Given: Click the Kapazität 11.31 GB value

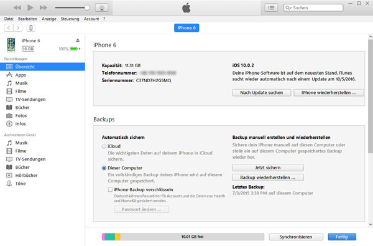Looking at the screenshot, I should tap(133, 65).
